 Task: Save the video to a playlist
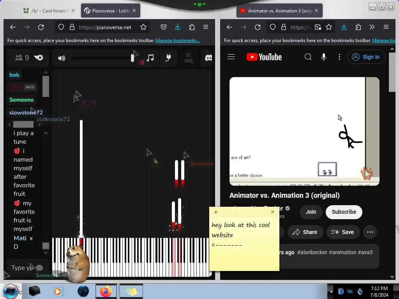click(343, 232)
